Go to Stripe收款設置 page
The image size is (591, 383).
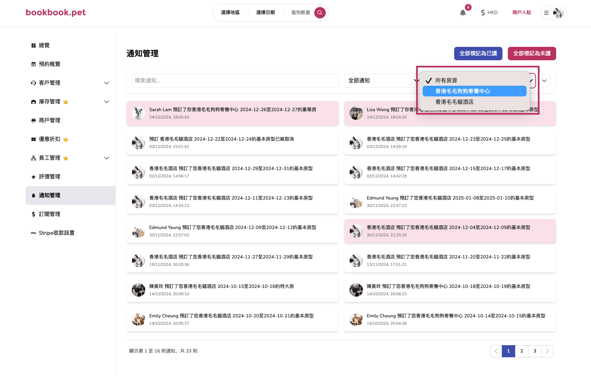click(70, 233)
